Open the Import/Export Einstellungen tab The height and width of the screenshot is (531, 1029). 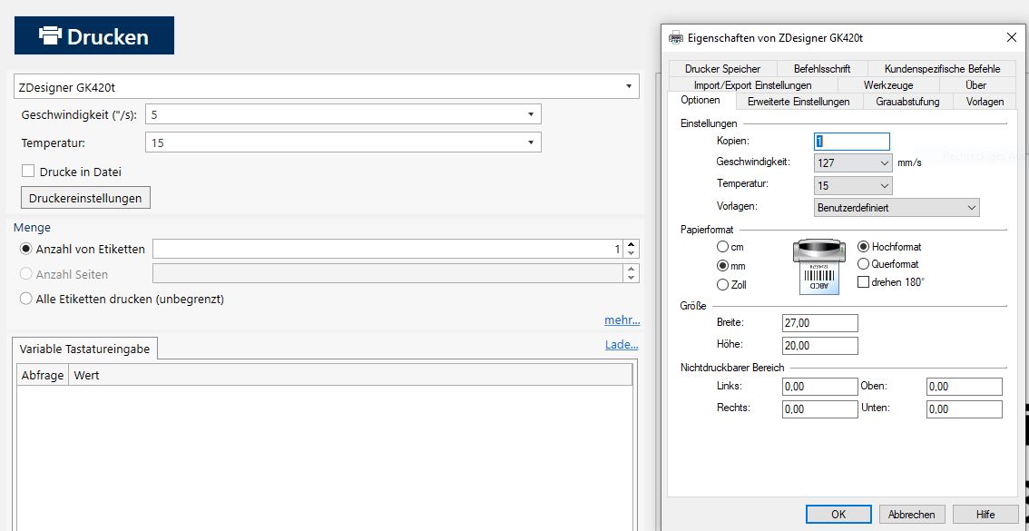[x=753, y=84]
